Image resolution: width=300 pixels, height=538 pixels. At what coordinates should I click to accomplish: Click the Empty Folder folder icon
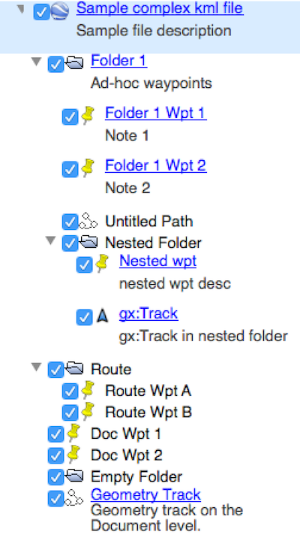[x=74, y=476]
